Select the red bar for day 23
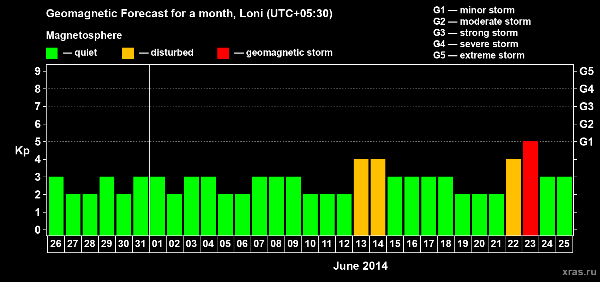Image resolution: width=600 pixels, height=282 pixels. [530, 188]
